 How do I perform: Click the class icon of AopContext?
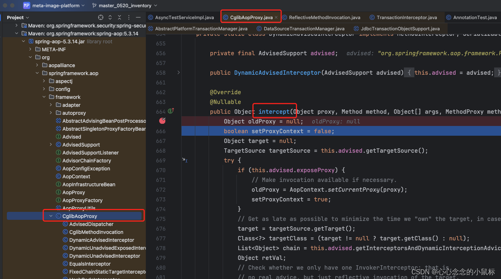pyautogui.click(x=58, y=176)
